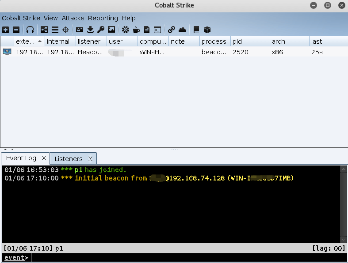348x263 pixels.
Task: Show keystrokes via key icon
Action: click(101, 30)
